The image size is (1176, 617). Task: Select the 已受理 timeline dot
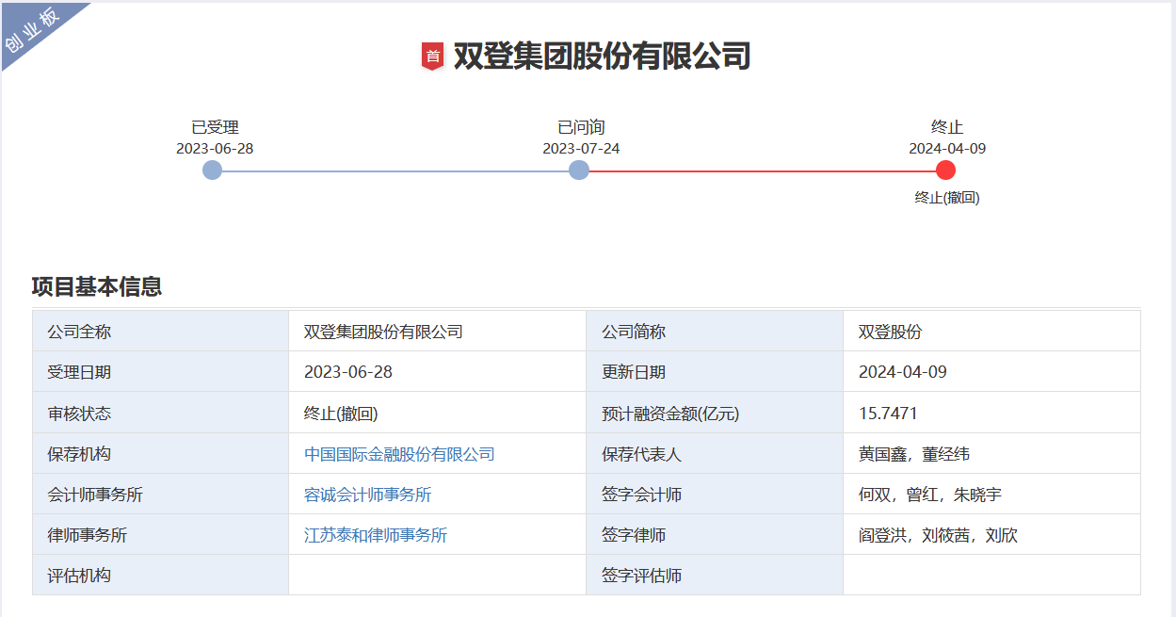coord(213,170)
